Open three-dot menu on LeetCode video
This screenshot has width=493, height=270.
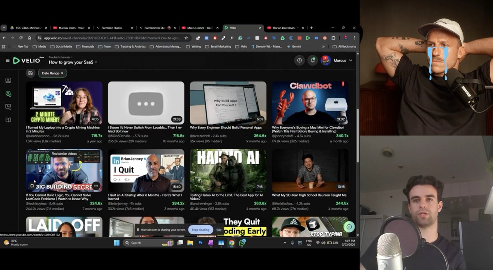(x=96, y=186)
